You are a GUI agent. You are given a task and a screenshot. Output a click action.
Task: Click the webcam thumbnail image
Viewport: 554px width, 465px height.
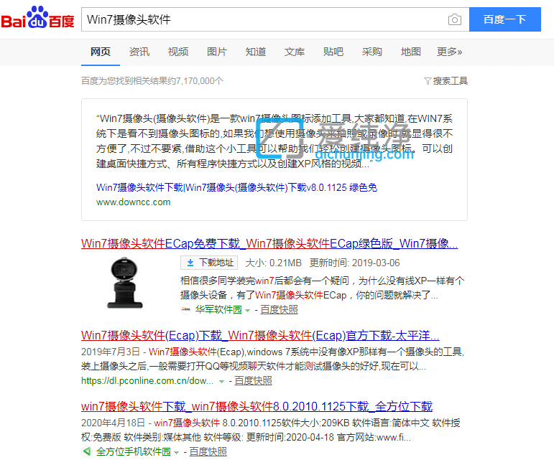(124, 283)
